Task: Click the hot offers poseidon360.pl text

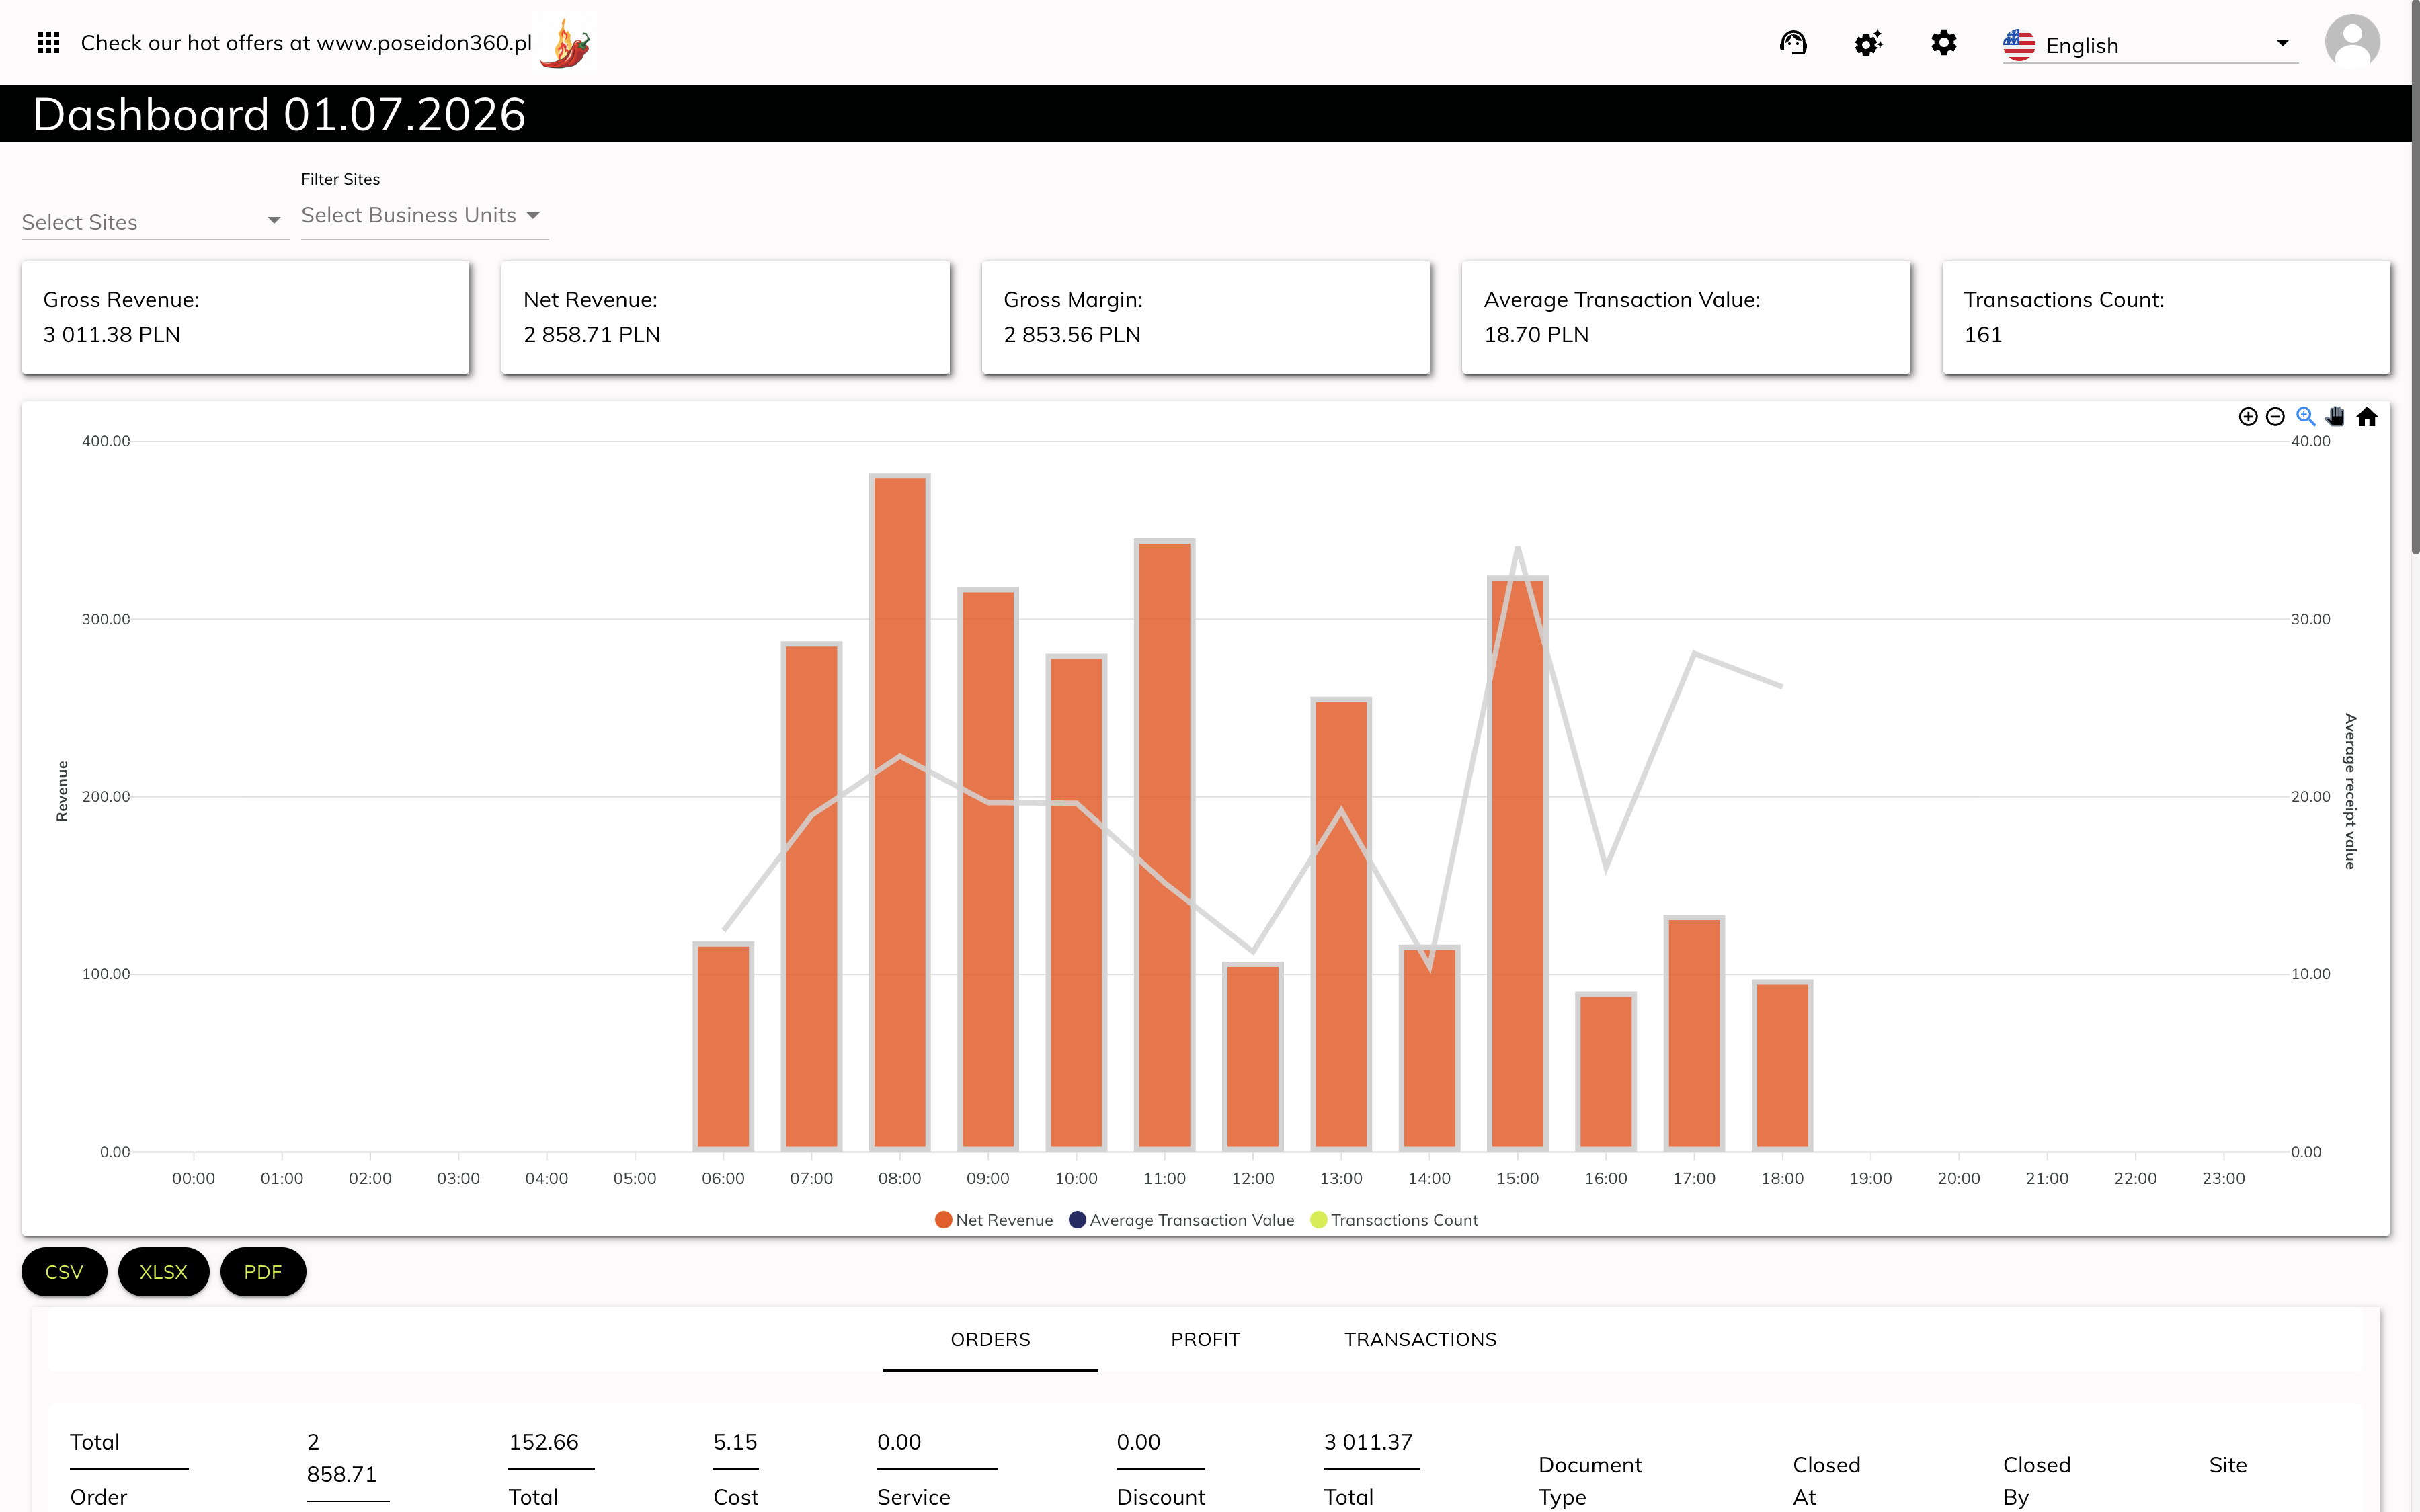Action: coord(306,43)
